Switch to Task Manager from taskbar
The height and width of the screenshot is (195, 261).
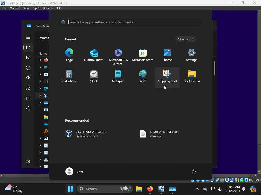pos(173,189)
